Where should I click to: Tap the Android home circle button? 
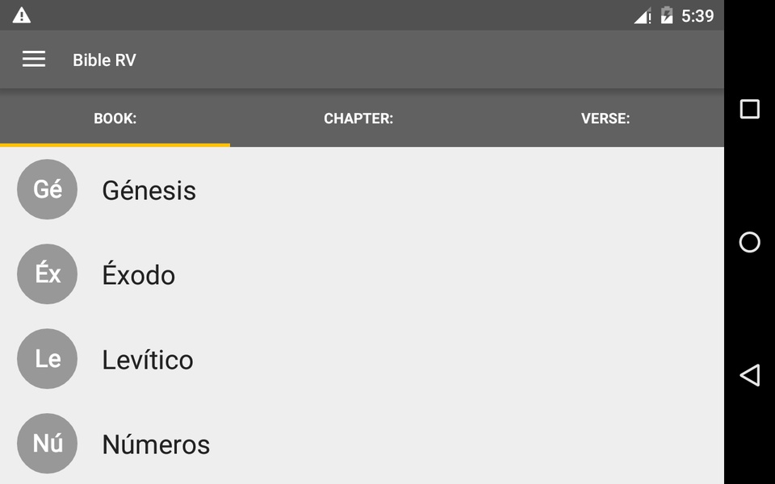[x=749, y=242]
